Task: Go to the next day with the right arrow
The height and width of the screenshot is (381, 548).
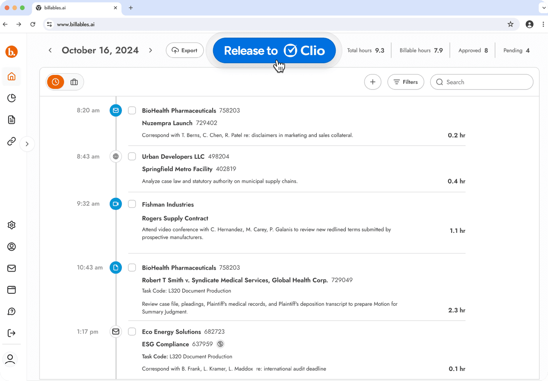Action: tap(151, 50)
